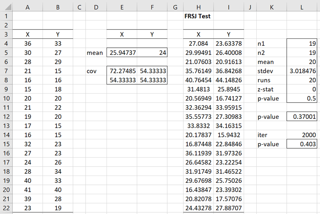Click the Select All corner triangle
Image resolution: width=320 pixels, height=214 pixels.
click(6, 7)
